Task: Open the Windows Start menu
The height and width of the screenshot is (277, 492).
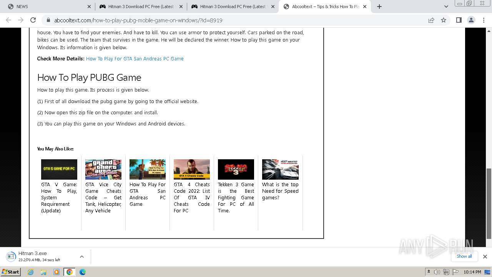Action: [11, 272]
